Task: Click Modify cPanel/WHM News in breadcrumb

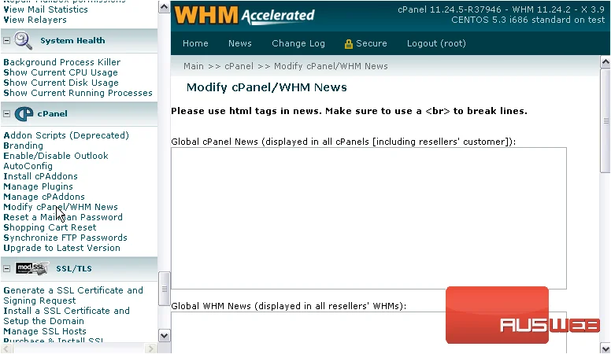Action: tap(331, 66)
